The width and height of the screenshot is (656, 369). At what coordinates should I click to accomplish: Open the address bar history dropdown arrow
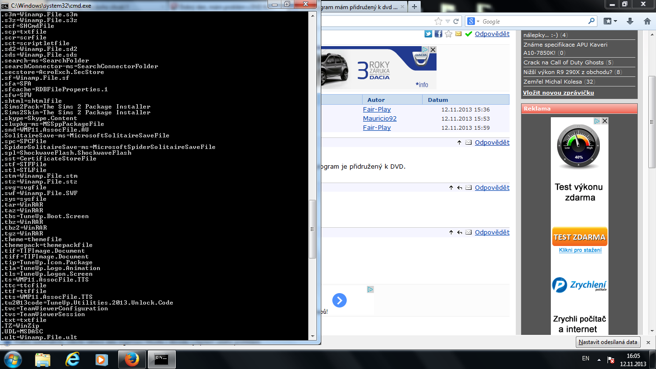coord(448,21)
